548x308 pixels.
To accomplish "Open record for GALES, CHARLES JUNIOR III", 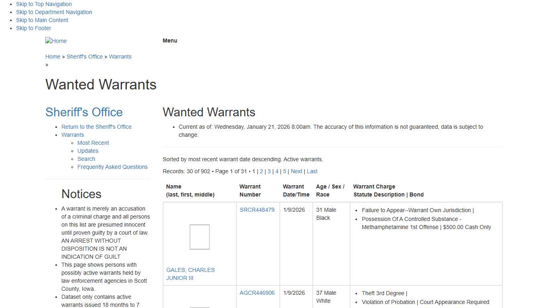I will click(x=190, y=274).
